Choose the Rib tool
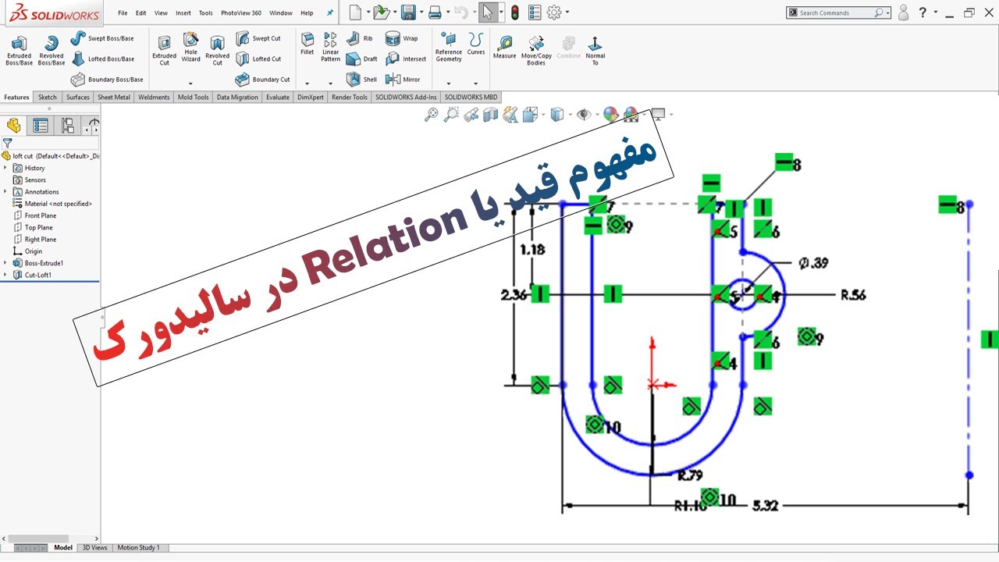This screenshot has width=999, height=562. pos(360,38)
